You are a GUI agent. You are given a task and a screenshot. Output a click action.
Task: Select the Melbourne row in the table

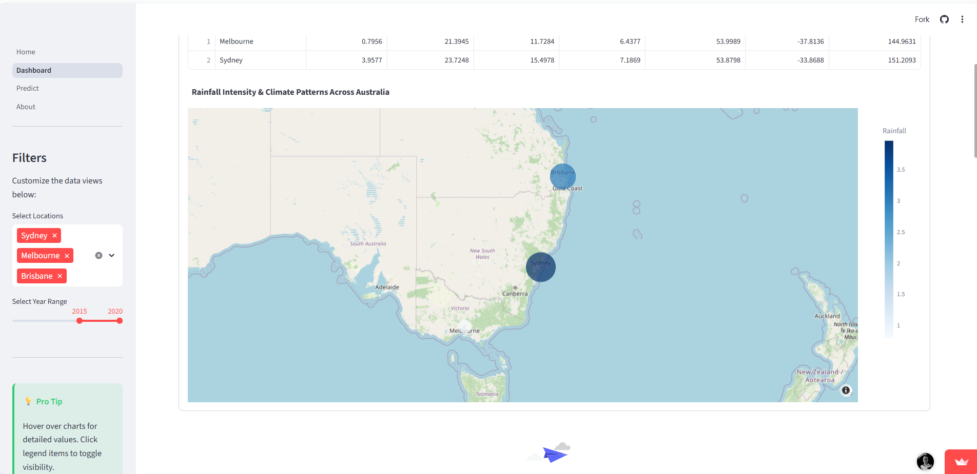[x=236, y=41]
